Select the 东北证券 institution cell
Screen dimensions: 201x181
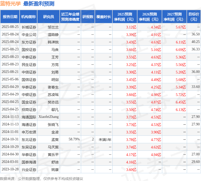(29, 140)
